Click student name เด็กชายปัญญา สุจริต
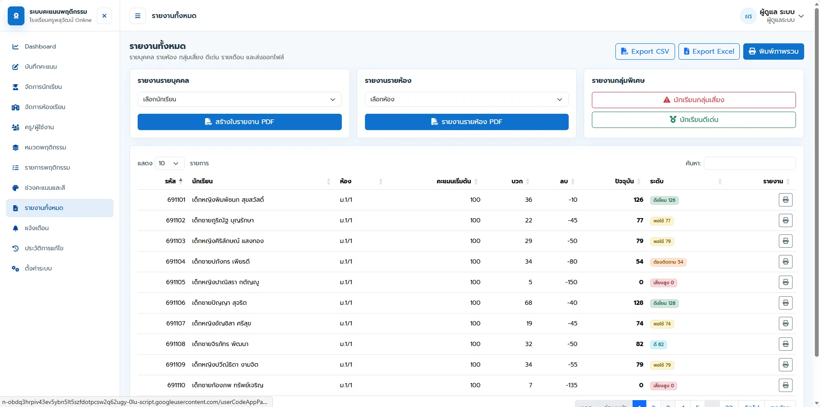The height and width of the screenshot is (407, 820). click(219, 303)
